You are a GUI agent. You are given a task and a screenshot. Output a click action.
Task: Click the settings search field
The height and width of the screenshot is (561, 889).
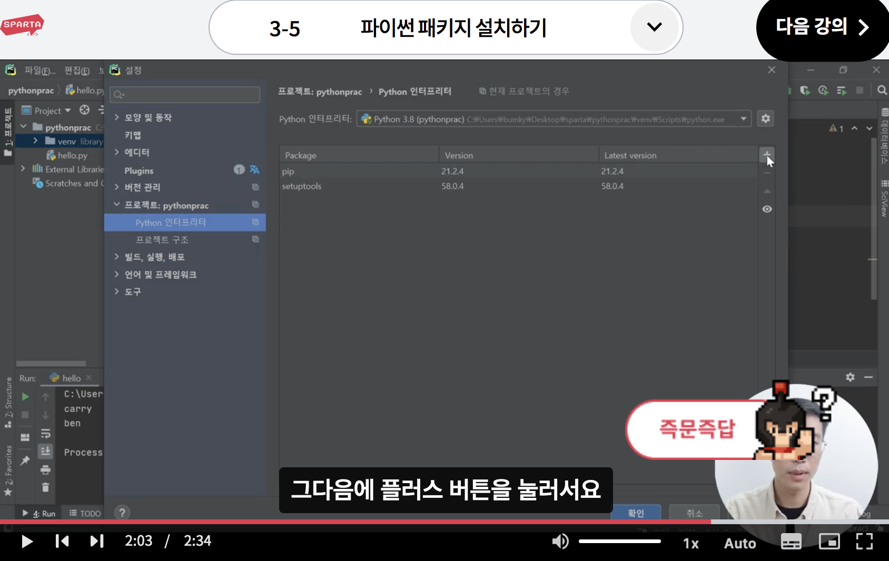pos(185,95)
